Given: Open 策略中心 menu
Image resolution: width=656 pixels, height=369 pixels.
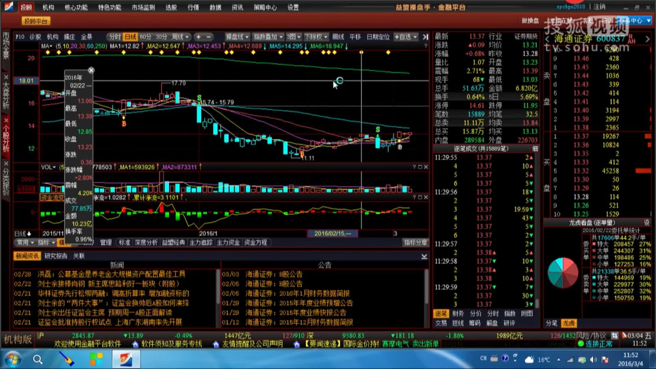Looking at the screenshot, I should pos(265,7).
